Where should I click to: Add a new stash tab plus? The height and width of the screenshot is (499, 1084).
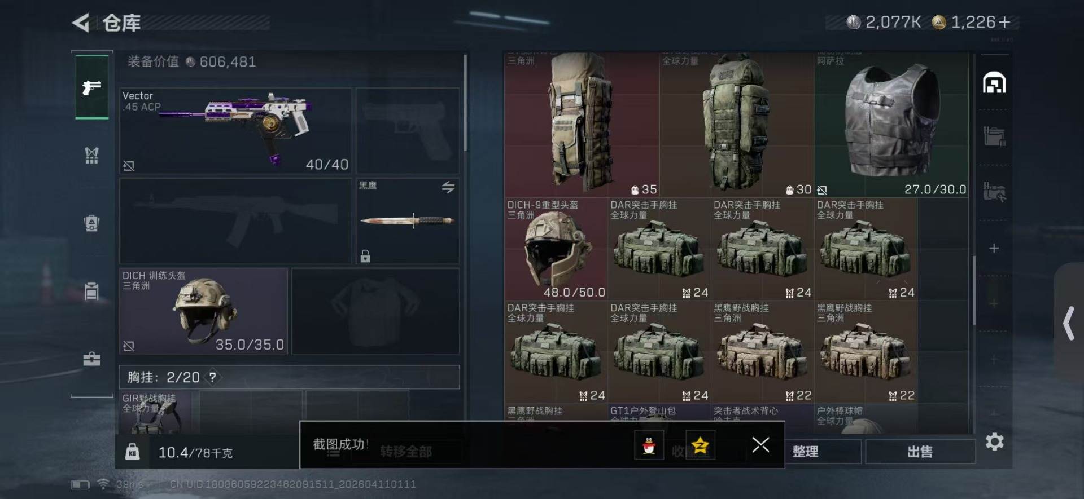click(994, 248)
